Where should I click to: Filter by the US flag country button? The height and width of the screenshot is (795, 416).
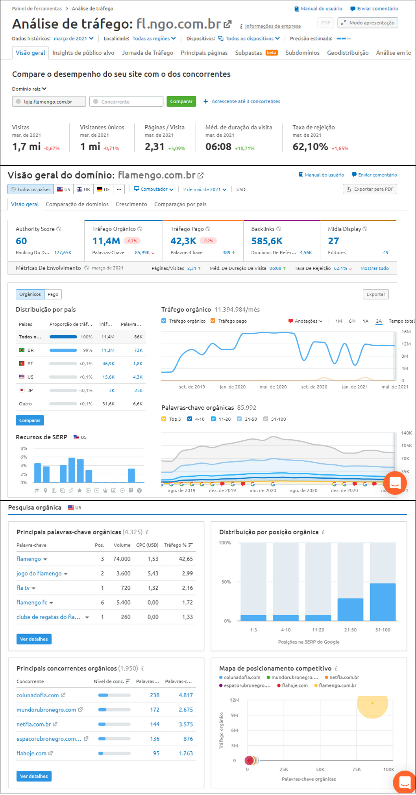tap(64, 189)
